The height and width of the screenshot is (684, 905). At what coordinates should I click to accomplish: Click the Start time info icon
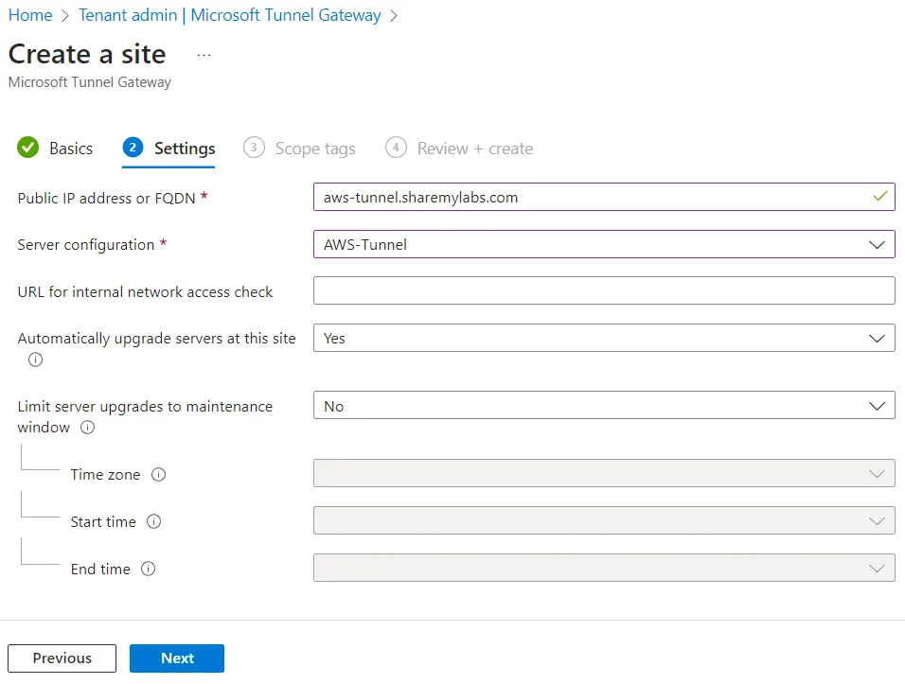154,522
